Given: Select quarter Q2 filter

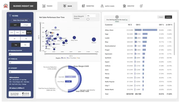Looking at the screenshot, I should (26, 39).
